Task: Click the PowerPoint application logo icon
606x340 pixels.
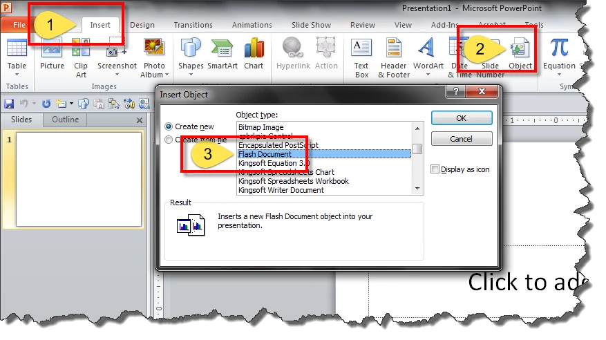Action: (7, 7)
